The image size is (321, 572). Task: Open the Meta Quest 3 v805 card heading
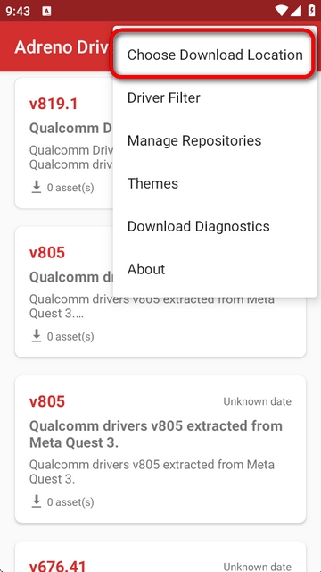pos(156,434)
